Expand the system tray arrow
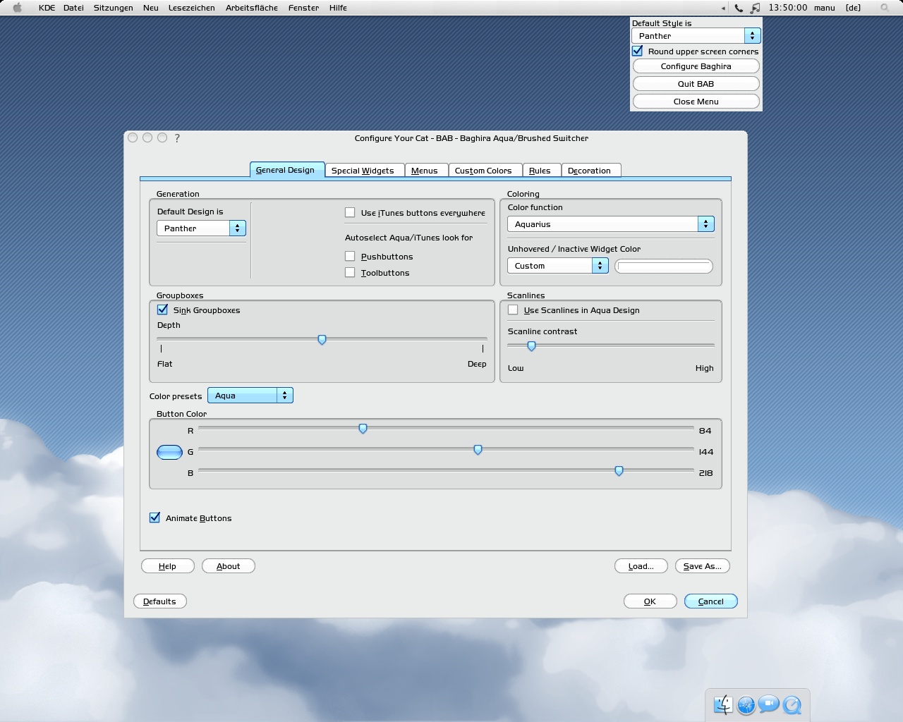Screen dimensions: 903x722 pyautogui.click(x=723, y=8)
